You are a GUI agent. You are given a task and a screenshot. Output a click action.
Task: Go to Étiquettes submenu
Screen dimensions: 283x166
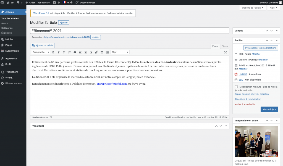pyautogui.click(x=7, y=33)
